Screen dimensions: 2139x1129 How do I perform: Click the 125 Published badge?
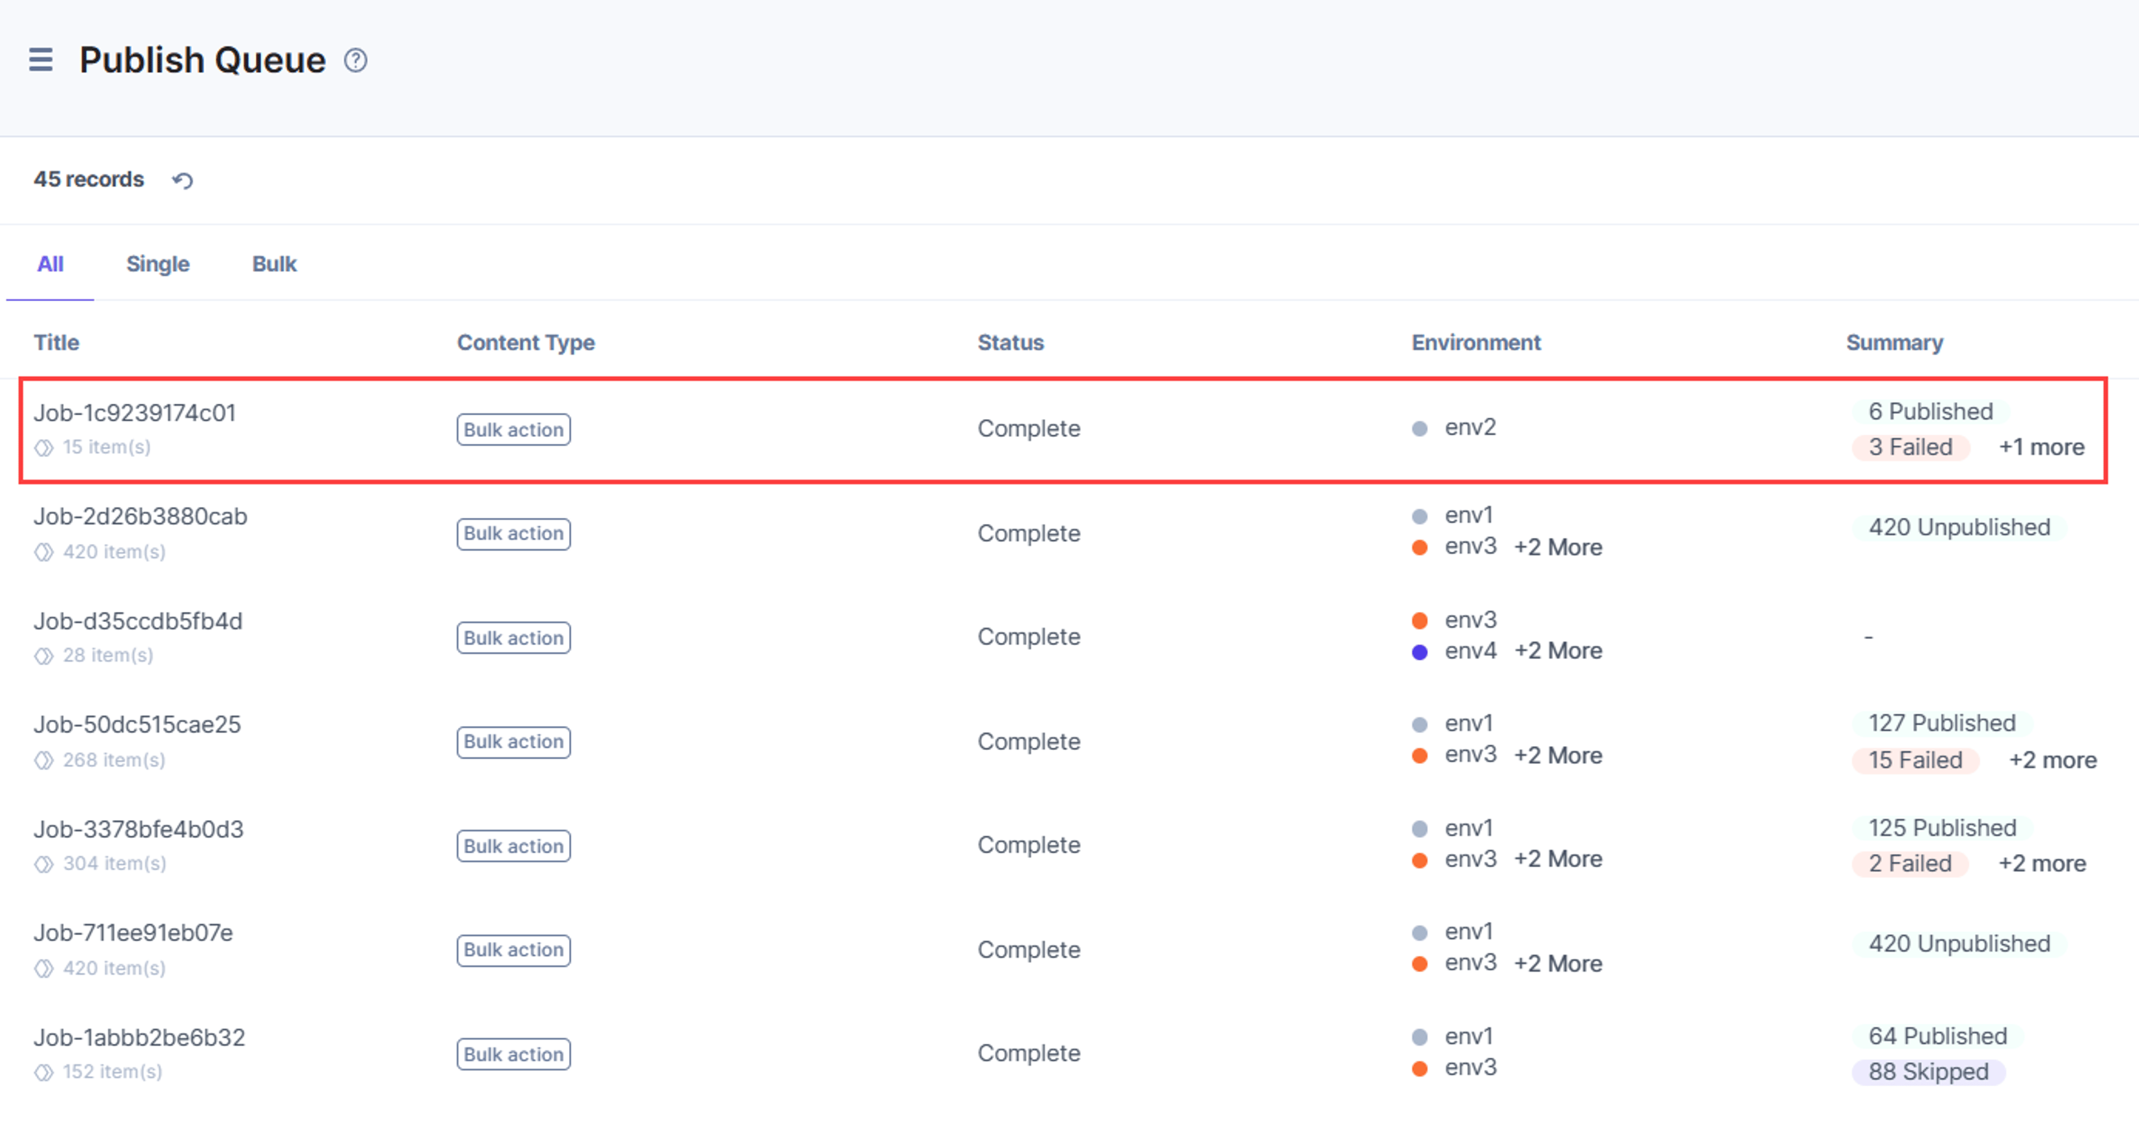pos(1942,828)
